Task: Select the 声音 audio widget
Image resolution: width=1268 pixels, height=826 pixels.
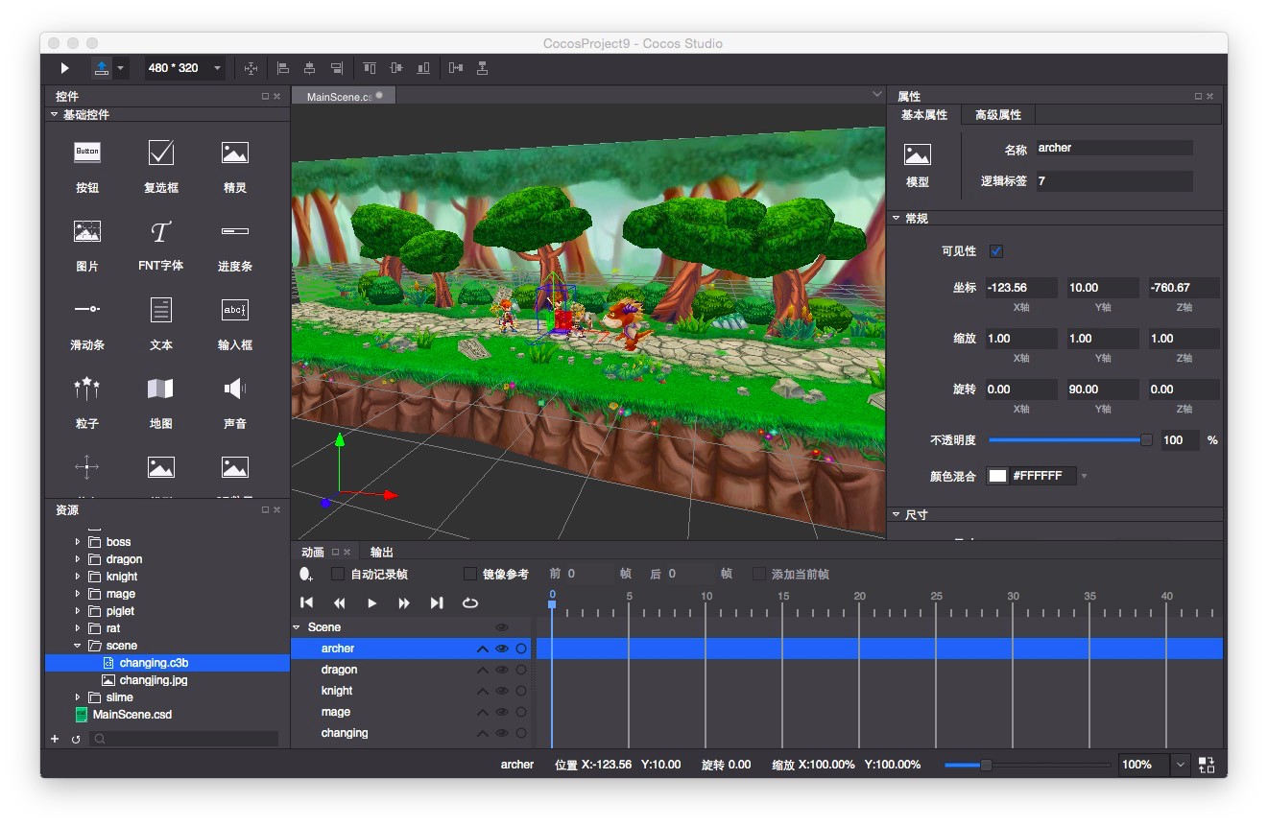Action: click(235, 402)
